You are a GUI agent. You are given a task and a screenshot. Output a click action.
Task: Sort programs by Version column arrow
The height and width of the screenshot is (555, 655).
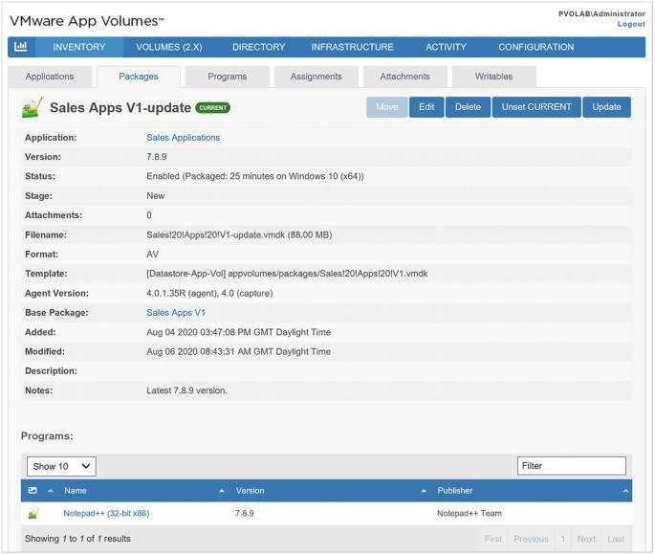coord(424,491)
